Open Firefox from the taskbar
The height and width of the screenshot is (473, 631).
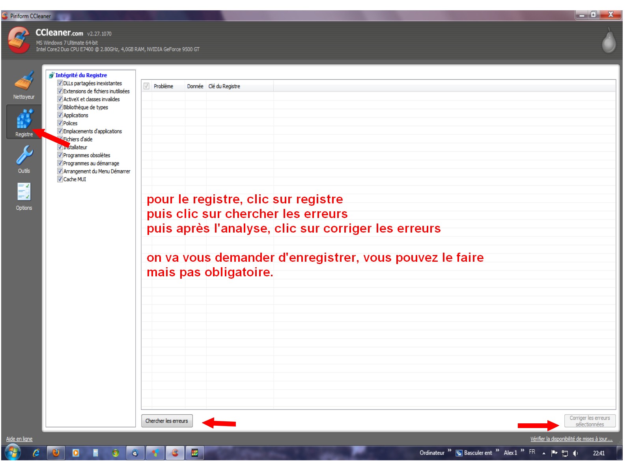tap(56, 453)
